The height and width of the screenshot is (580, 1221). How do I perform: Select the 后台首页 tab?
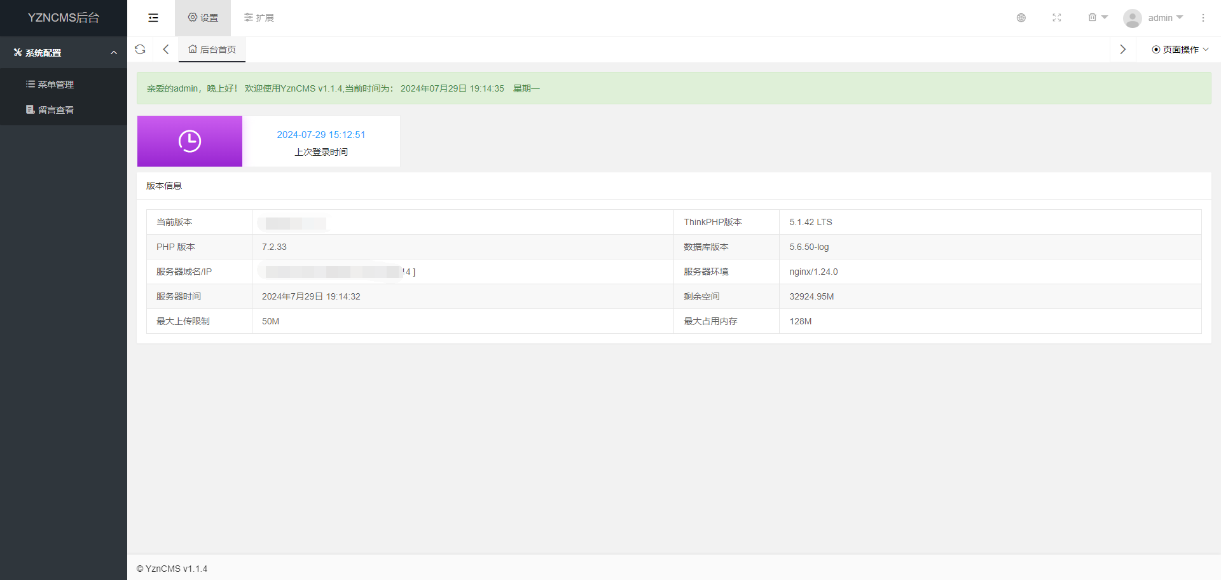coord(212,50)
